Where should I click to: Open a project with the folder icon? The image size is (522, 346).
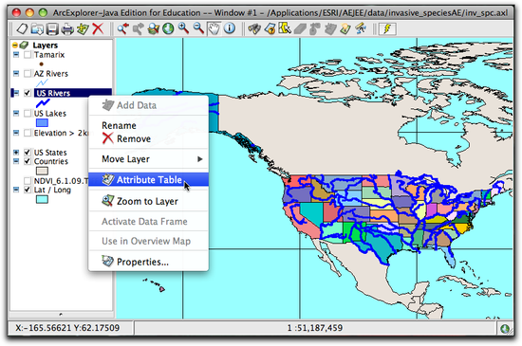pos(37,28)
